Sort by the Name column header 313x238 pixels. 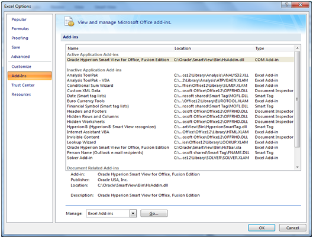click(120, 48)
